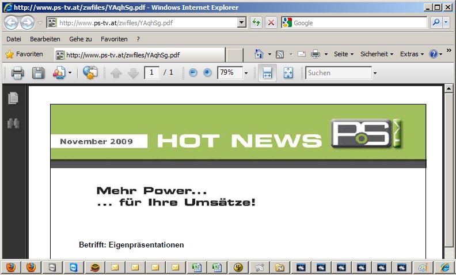Click the scroll up arrow of PDF scrollbar
The width and height of the screenshot is (456, 275).
[449, 89]
